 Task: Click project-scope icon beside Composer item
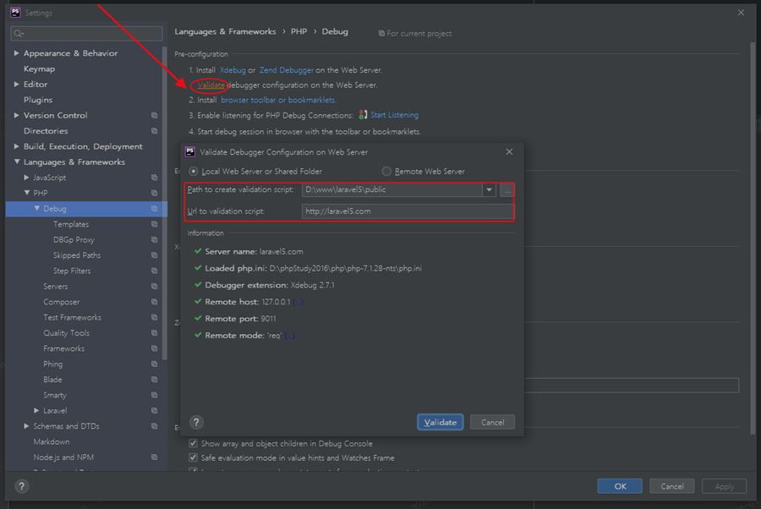pyautogui.click(x=154, y=302)
